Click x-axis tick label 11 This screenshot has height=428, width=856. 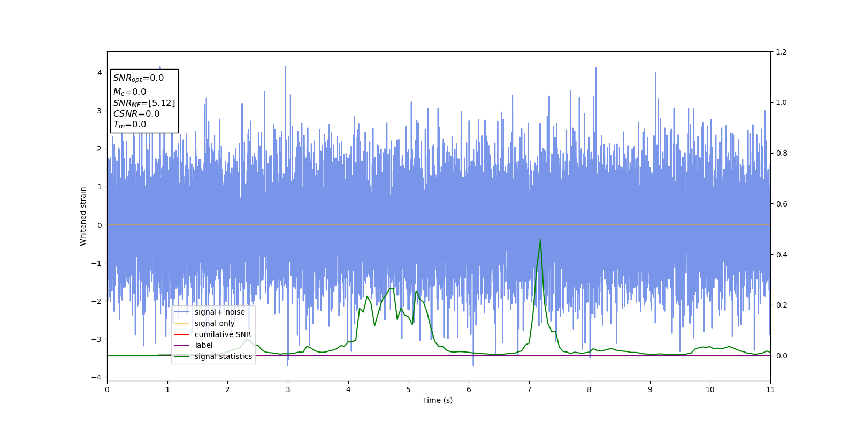click(x=770, y=389)
